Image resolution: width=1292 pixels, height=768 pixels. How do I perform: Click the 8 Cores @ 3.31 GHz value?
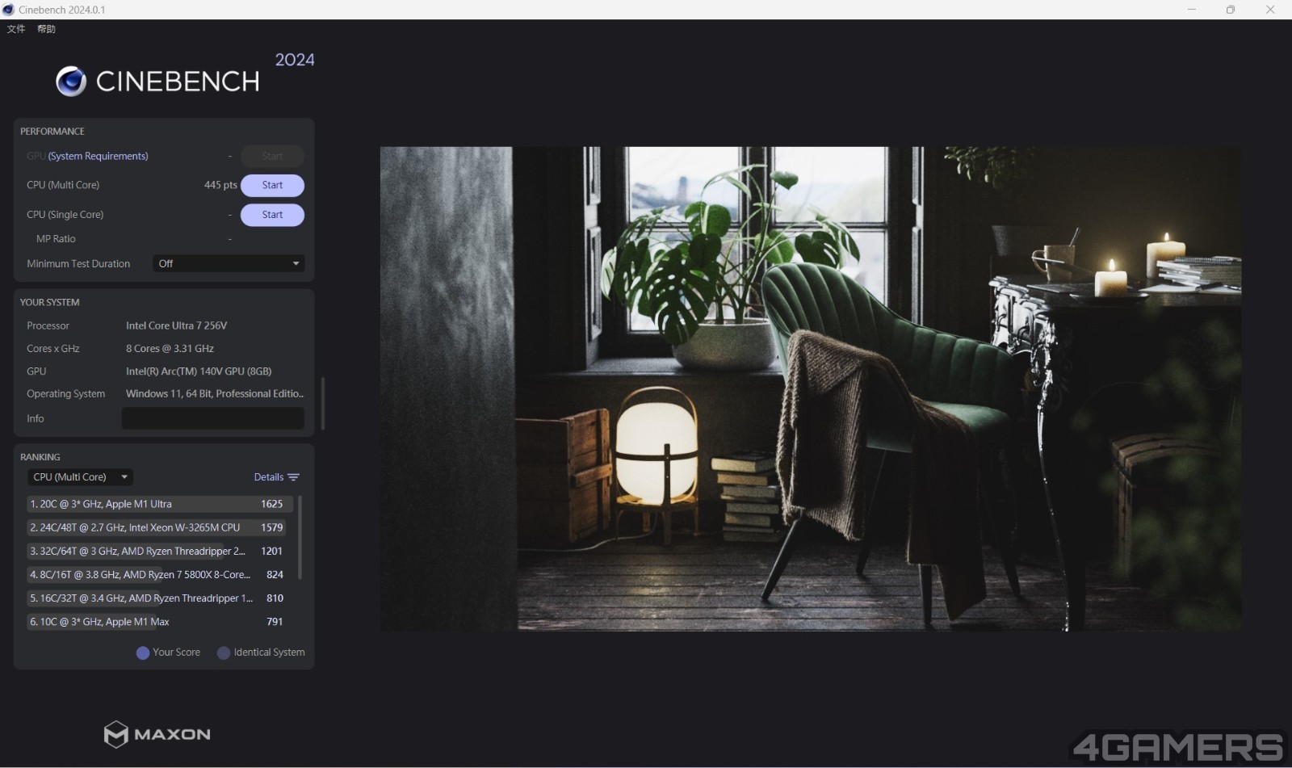(x=170, y=348)
